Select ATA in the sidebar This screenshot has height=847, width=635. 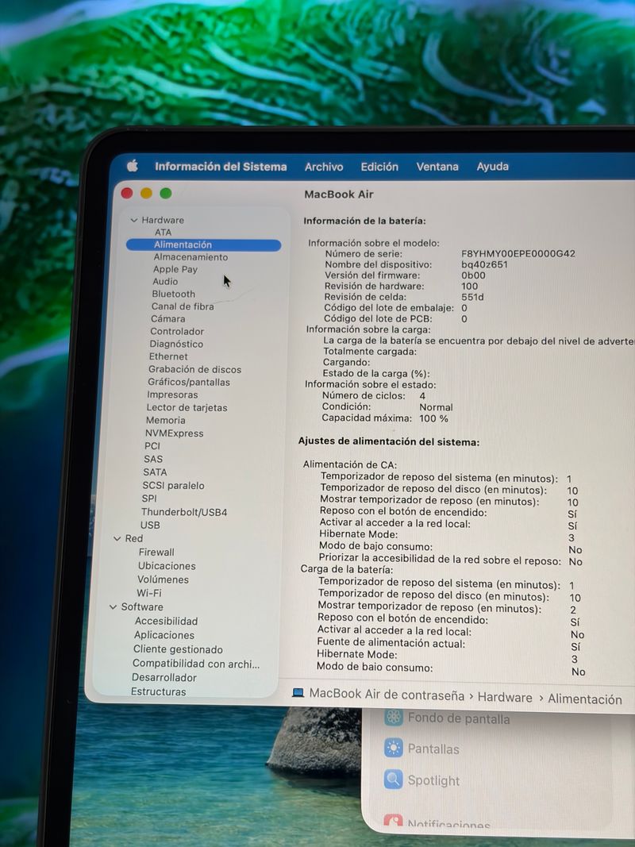tap(163, 233)
